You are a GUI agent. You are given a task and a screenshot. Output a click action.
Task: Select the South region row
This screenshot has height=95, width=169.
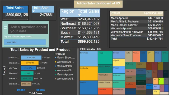80,32
